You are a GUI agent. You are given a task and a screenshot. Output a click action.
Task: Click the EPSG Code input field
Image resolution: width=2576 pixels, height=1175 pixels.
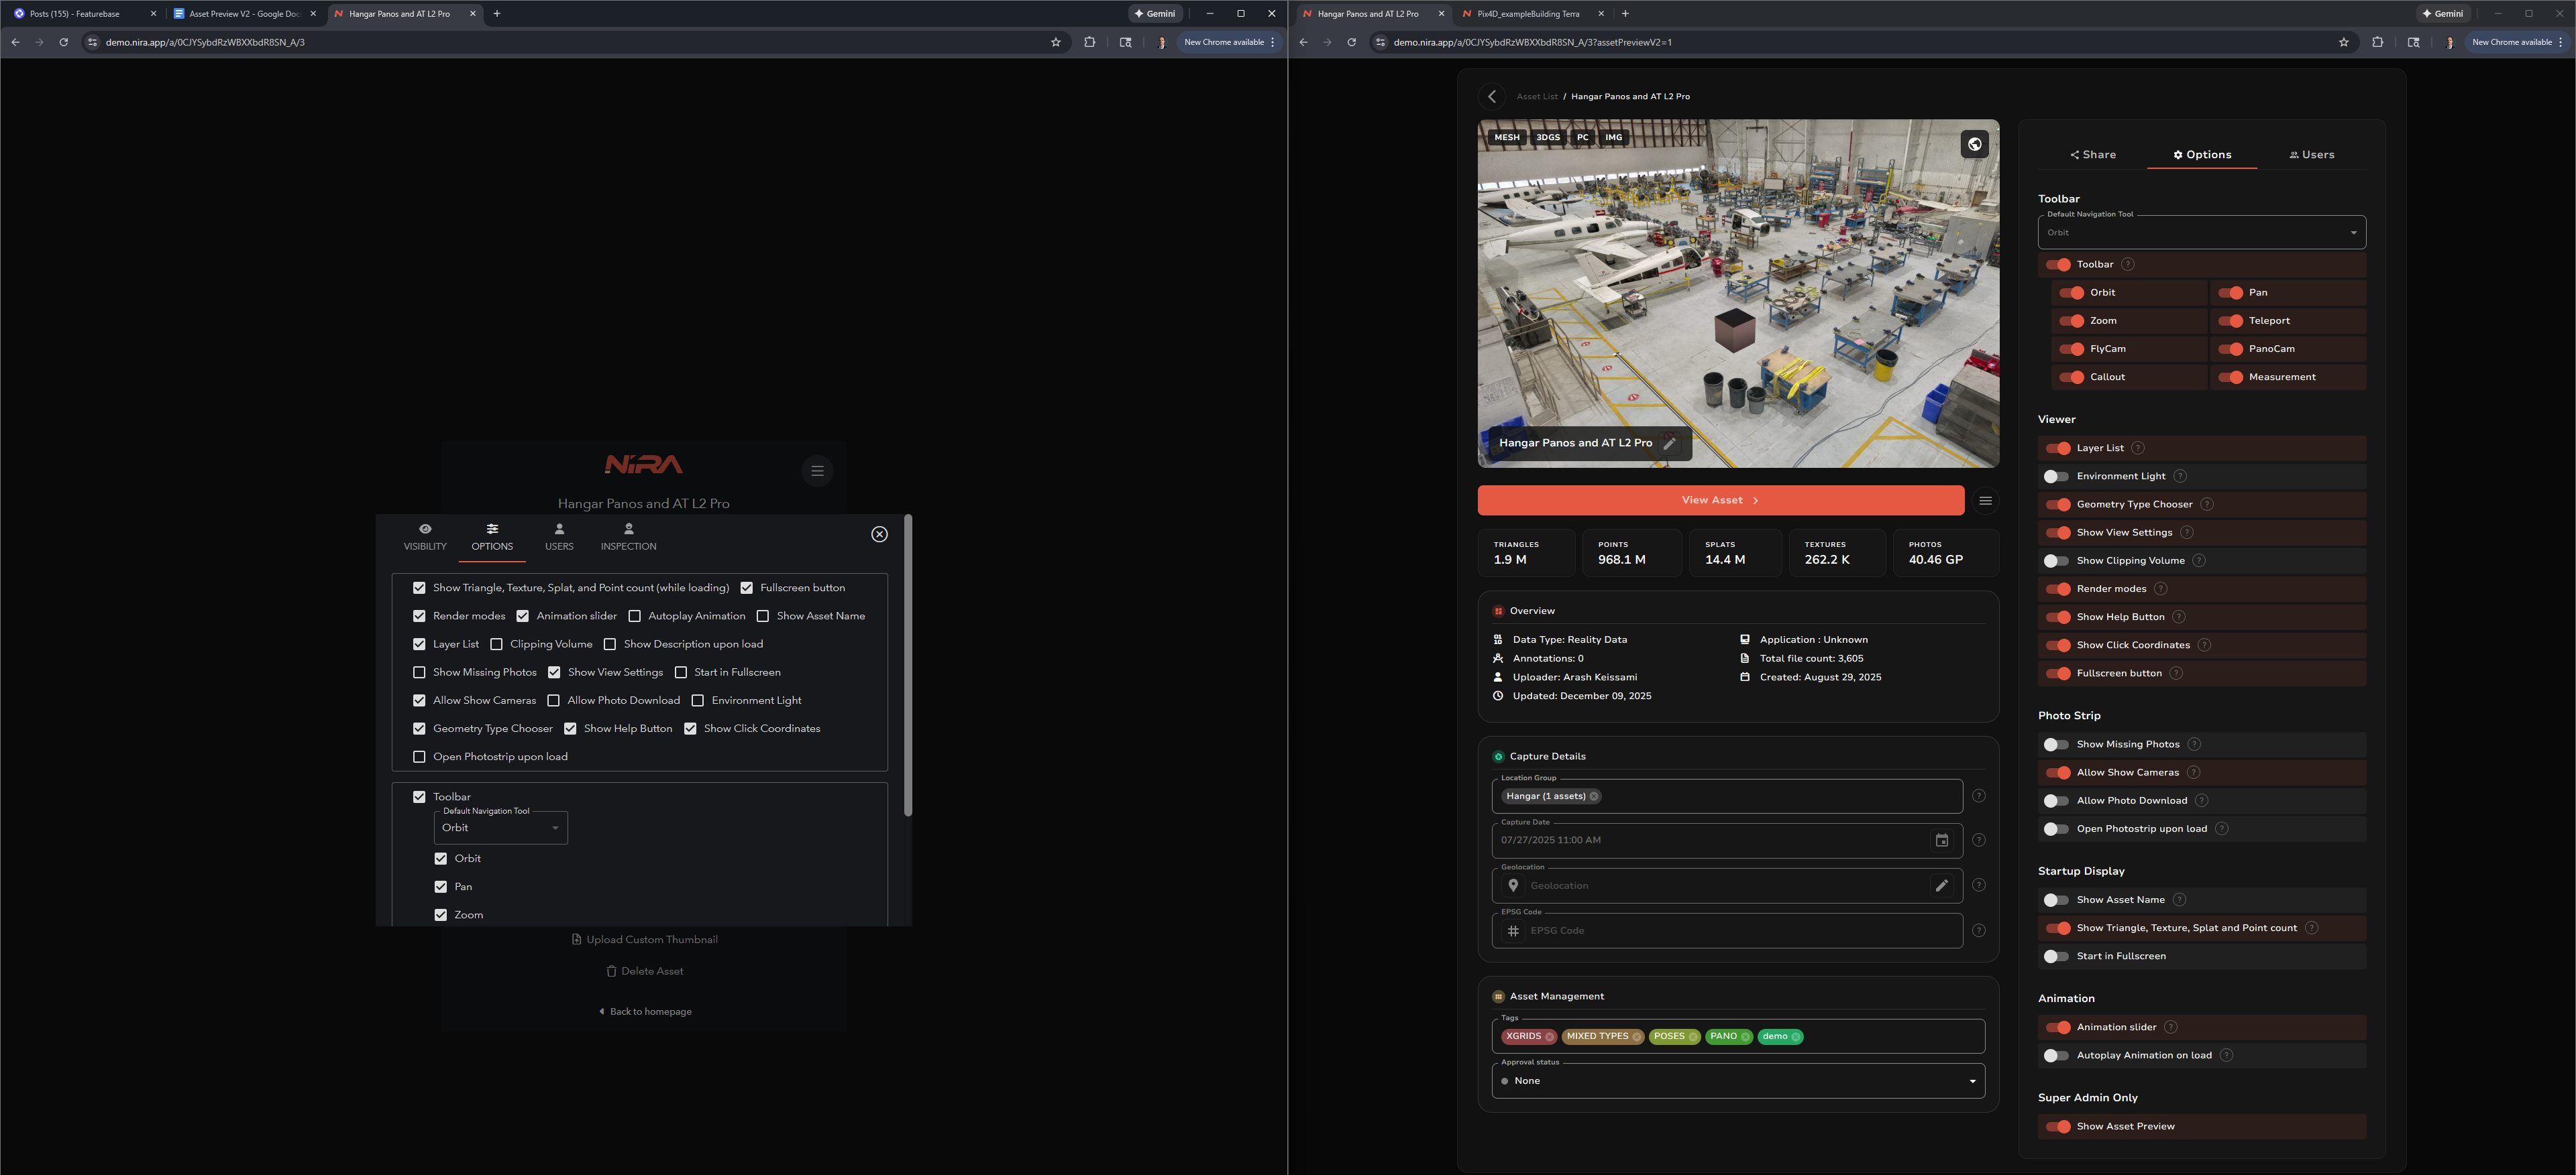click(x=1727, y=930)
